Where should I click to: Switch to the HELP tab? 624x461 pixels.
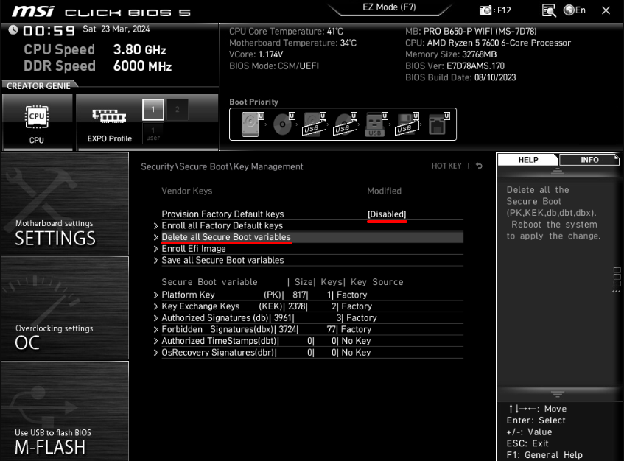coord(527,159)
